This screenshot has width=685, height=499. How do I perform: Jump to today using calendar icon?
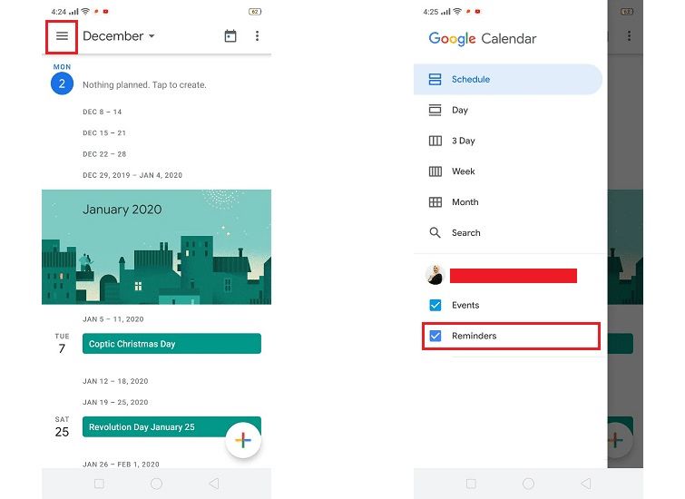[x=230, y=35]
